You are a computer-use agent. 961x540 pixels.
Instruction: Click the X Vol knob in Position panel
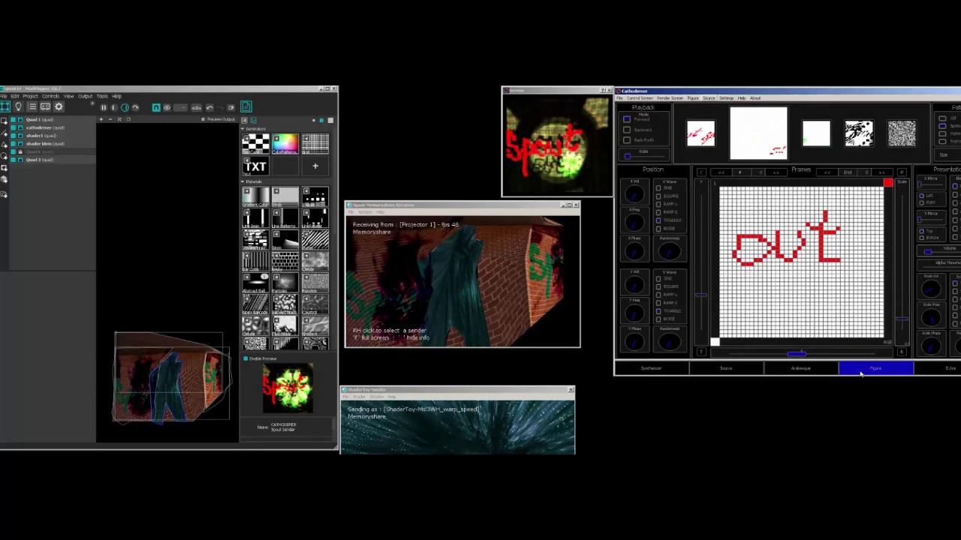click(634, 195)
